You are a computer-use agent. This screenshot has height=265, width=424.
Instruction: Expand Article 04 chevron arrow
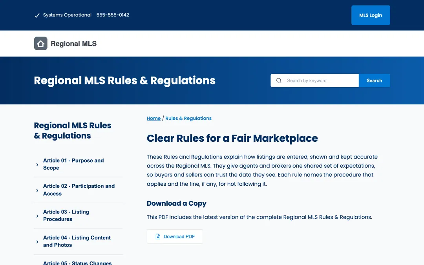pyautogui.click(x=37, y=242)
